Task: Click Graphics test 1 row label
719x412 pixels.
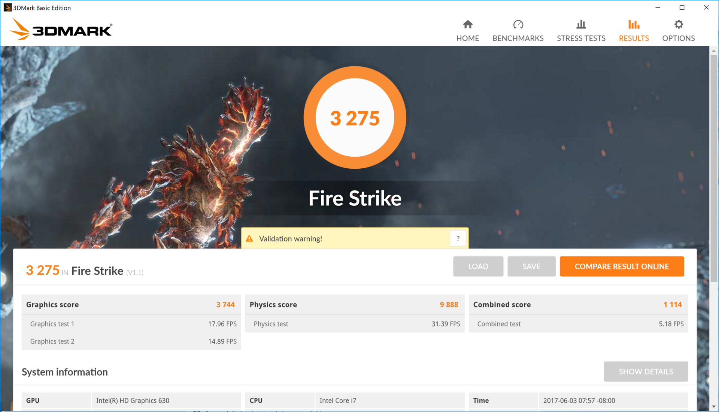Action: click(52, 324)
